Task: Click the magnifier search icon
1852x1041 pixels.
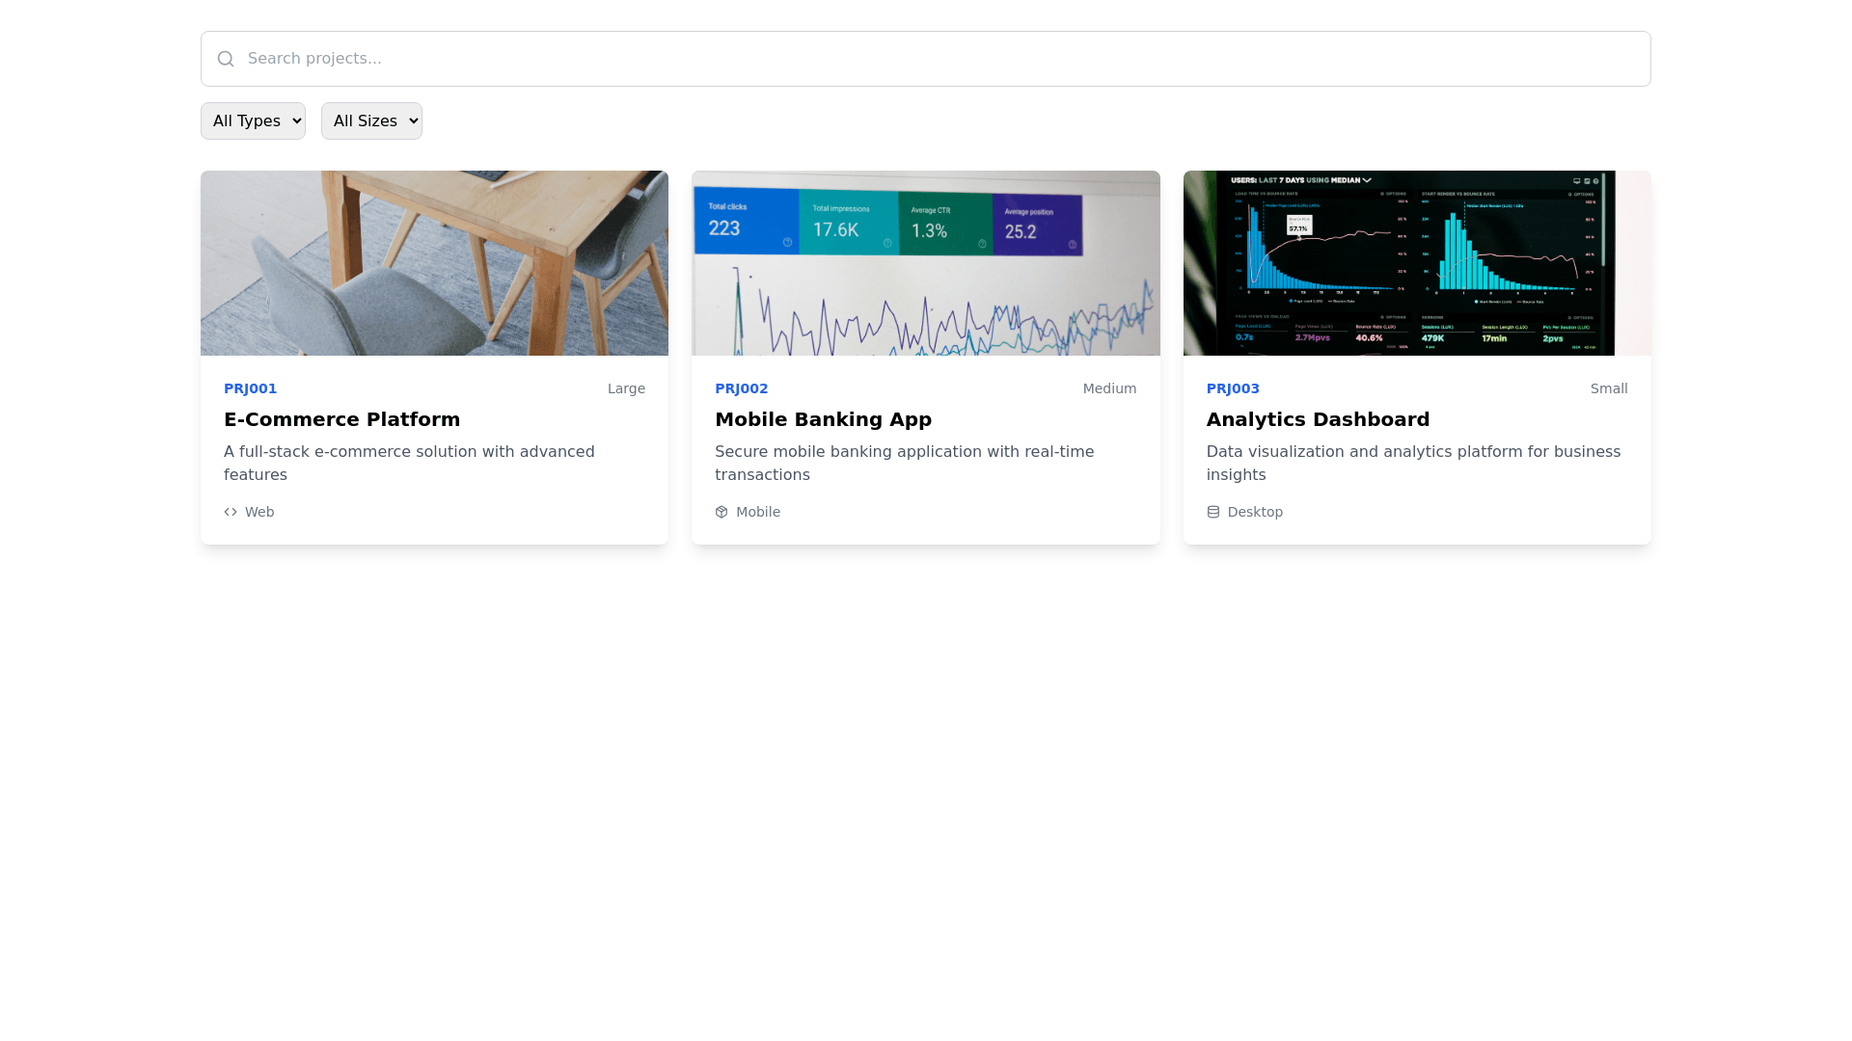Action: click(226, 59)
